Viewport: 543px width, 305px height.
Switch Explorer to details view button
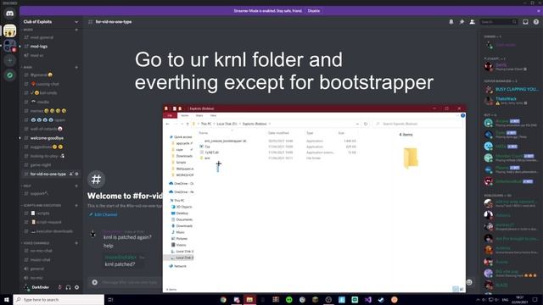[456, 289]
